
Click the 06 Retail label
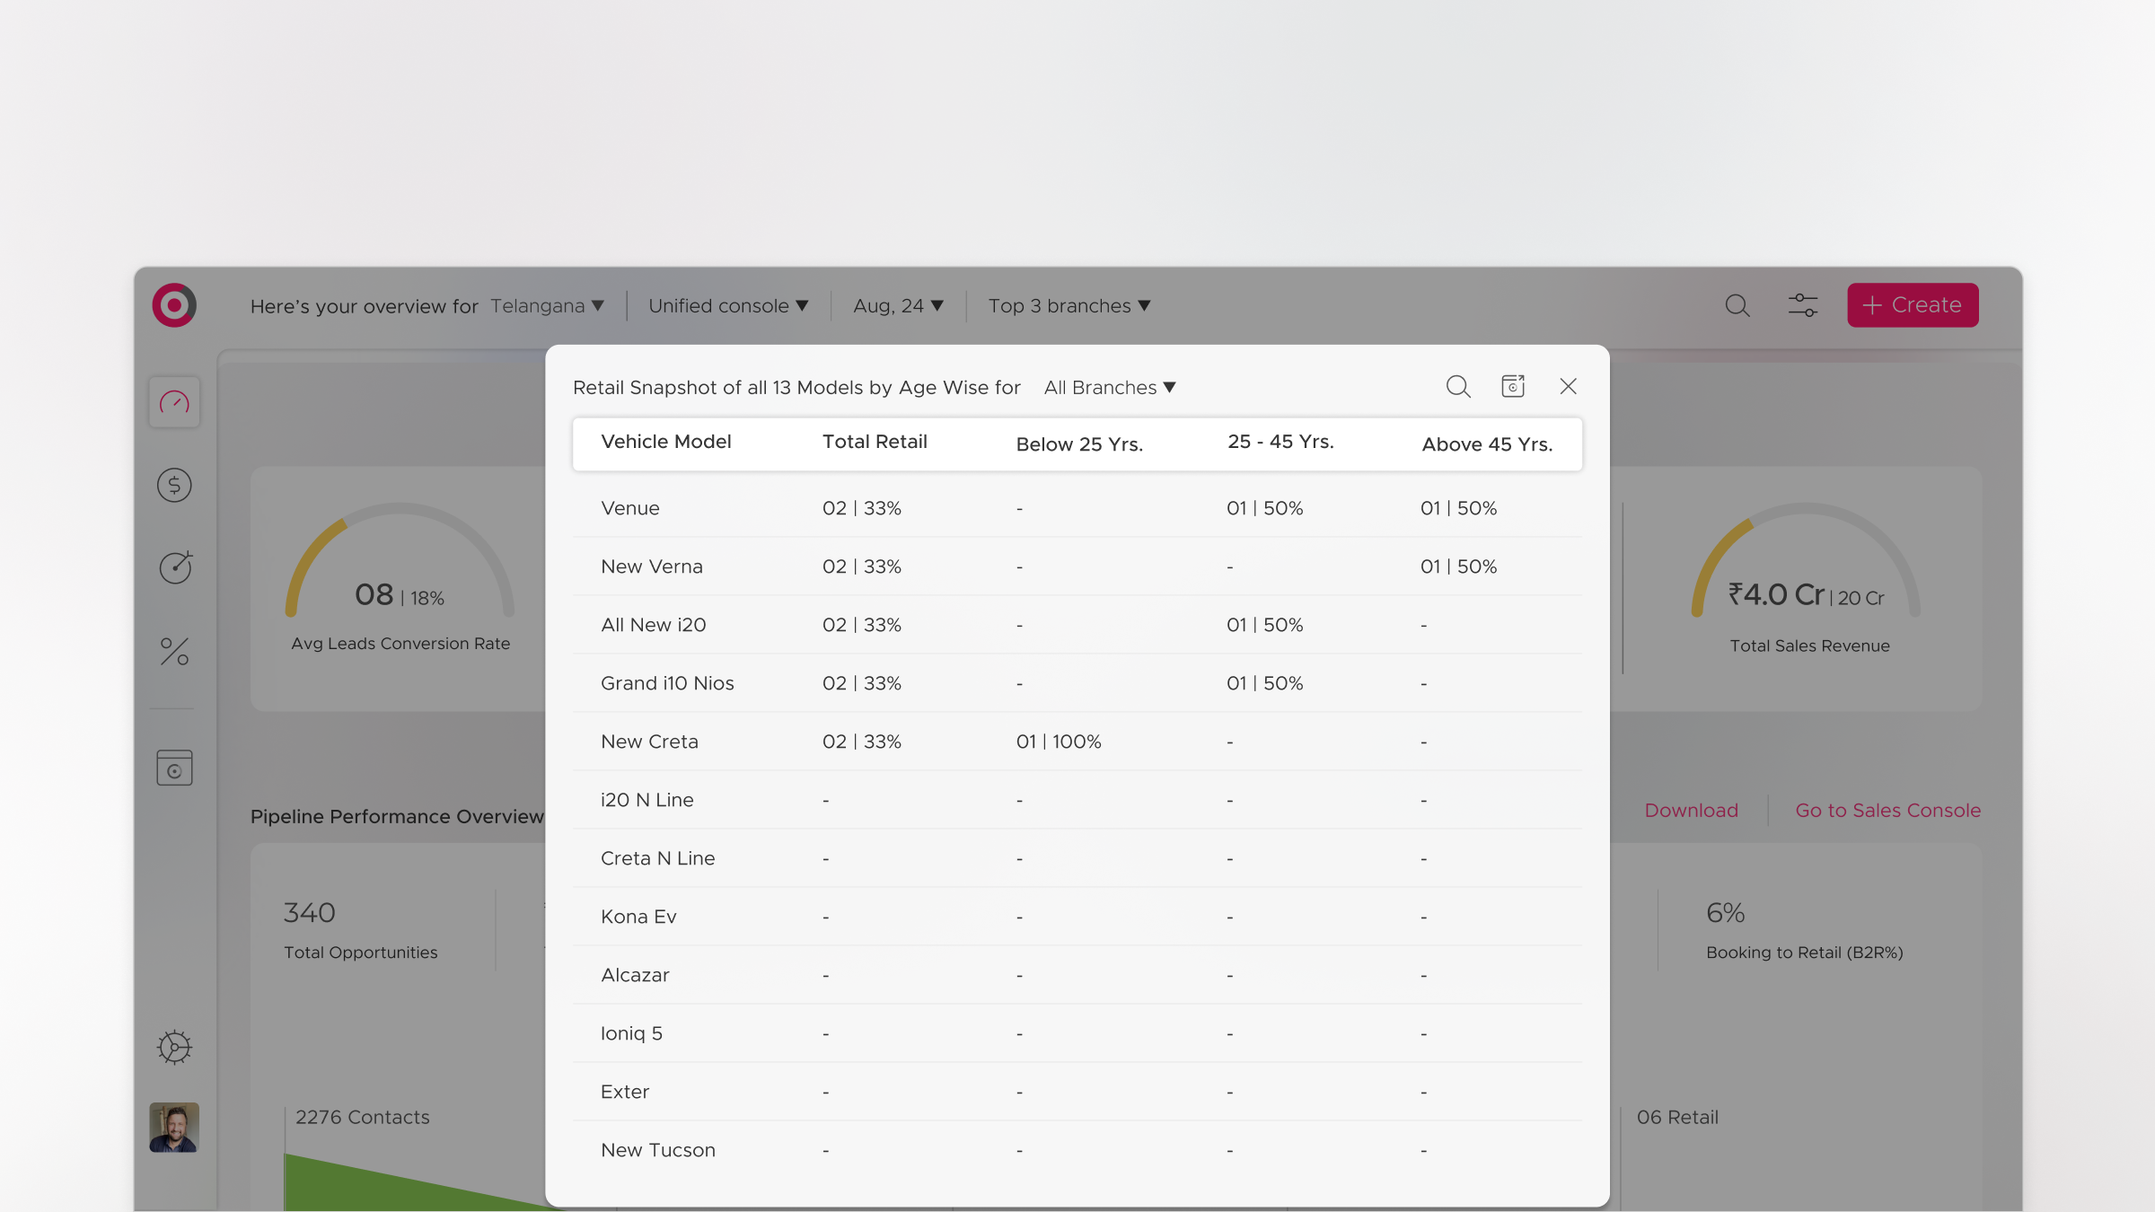1677,1118
